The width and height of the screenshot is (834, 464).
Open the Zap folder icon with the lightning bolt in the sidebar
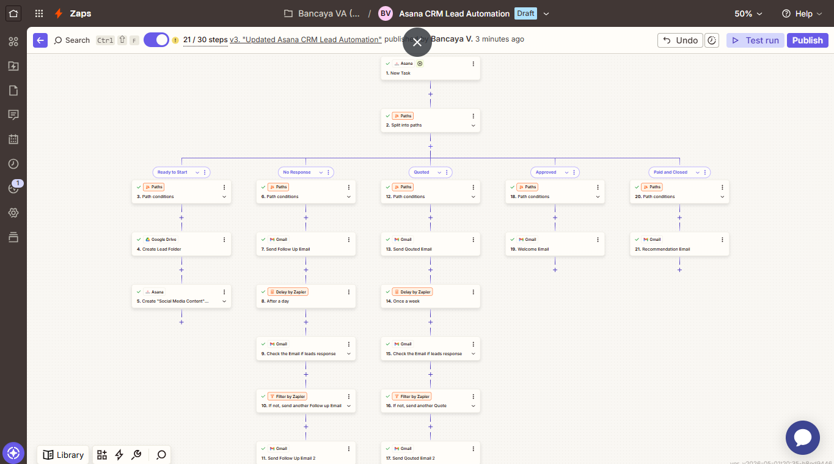[13, 66]
